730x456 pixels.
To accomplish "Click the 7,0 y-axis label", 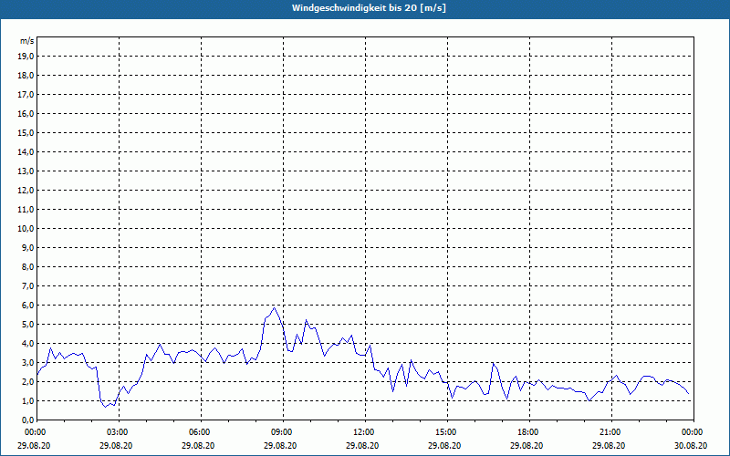I will [x=27, y=285].
